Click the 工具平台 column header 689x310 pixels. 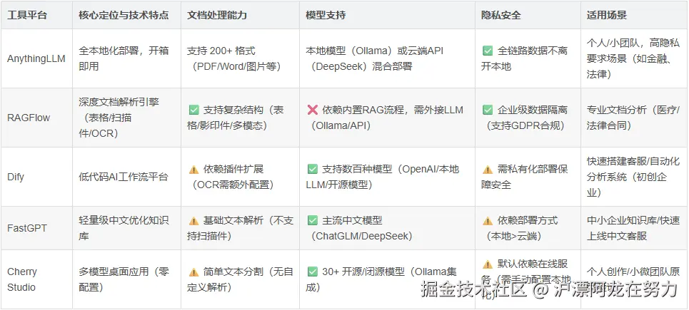[x=27, y=15]
